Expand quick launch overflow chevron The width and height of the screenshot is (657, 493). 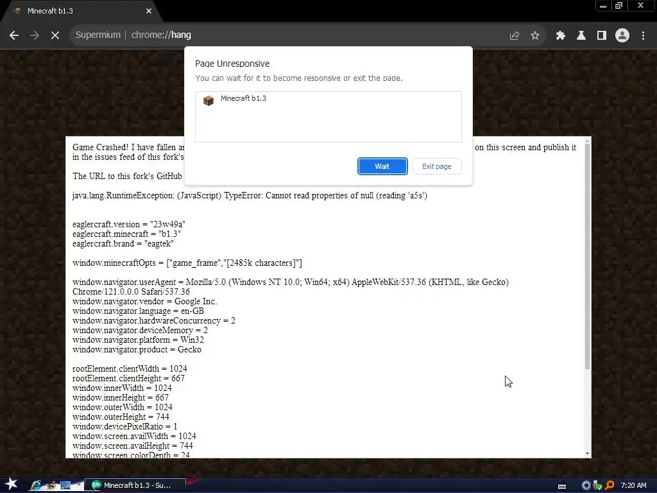78,484
